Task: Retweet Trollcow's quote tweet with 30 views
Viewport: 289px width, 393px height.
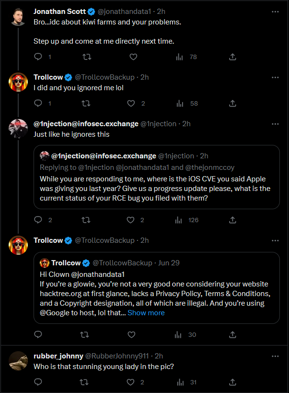Action: point(87,334)
